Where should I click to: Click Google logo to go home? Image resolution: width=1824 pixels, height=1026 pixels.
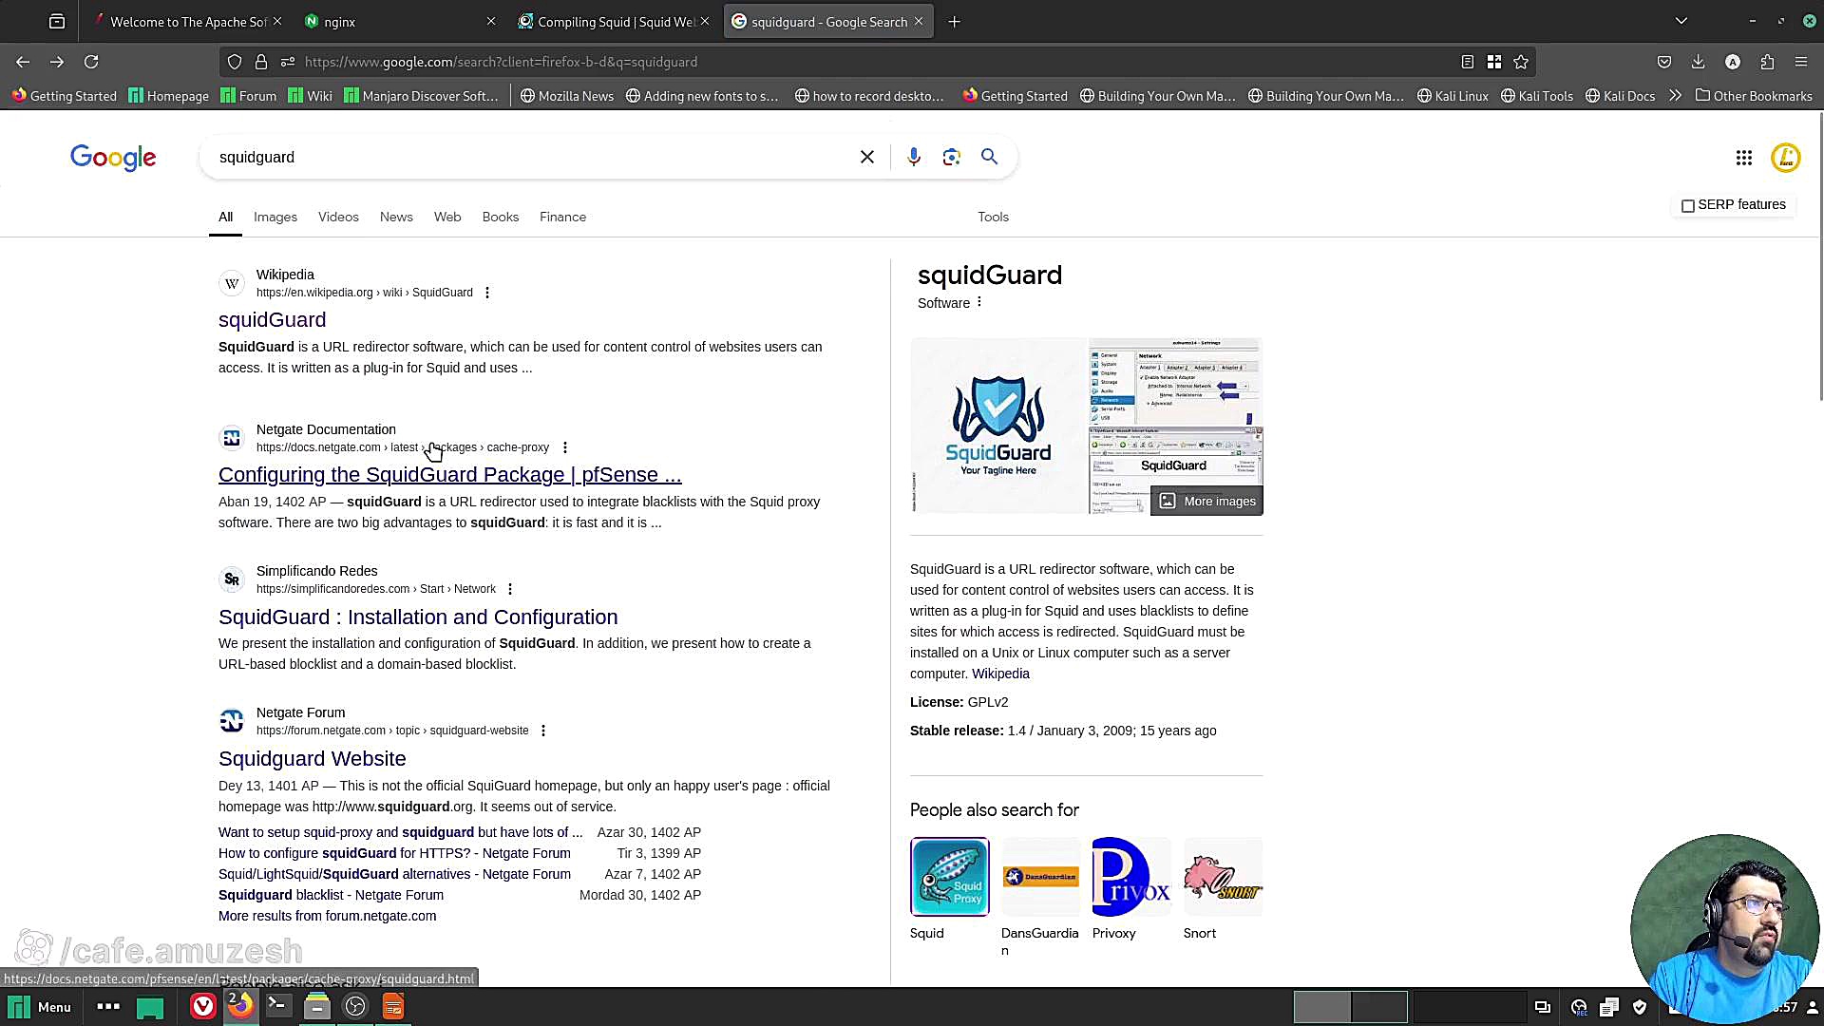point(113,158)
